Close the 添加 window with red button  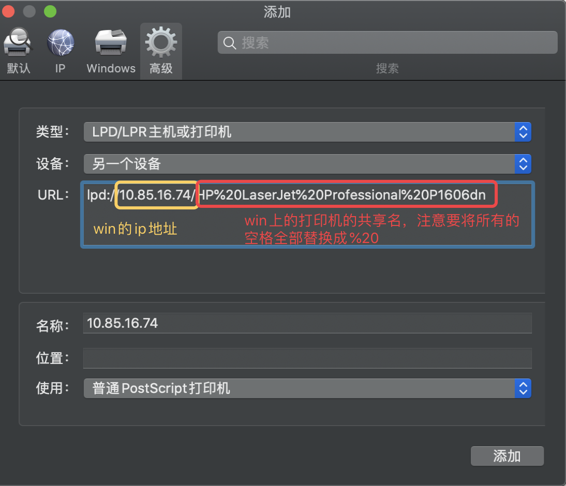point(8,11)
